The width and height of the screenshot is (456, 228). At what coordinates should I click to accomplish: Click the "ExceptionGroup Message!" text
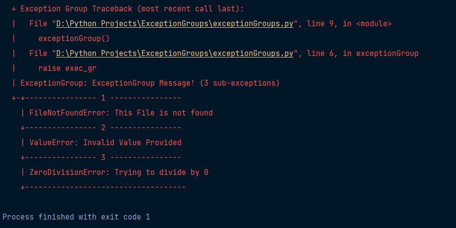tap(143, 83)
